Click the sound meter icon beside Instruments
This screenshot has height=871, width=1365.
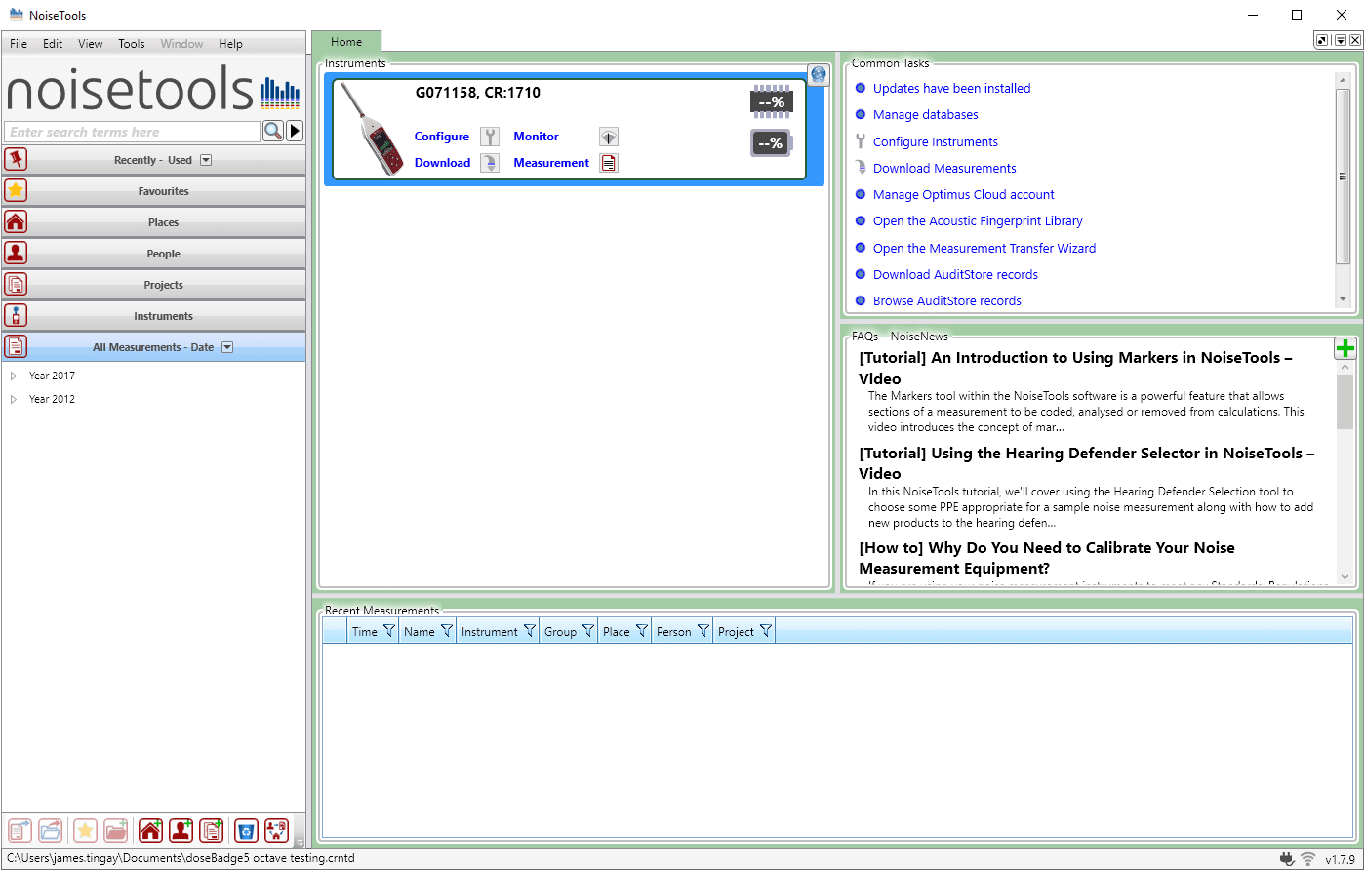point(16,316)
